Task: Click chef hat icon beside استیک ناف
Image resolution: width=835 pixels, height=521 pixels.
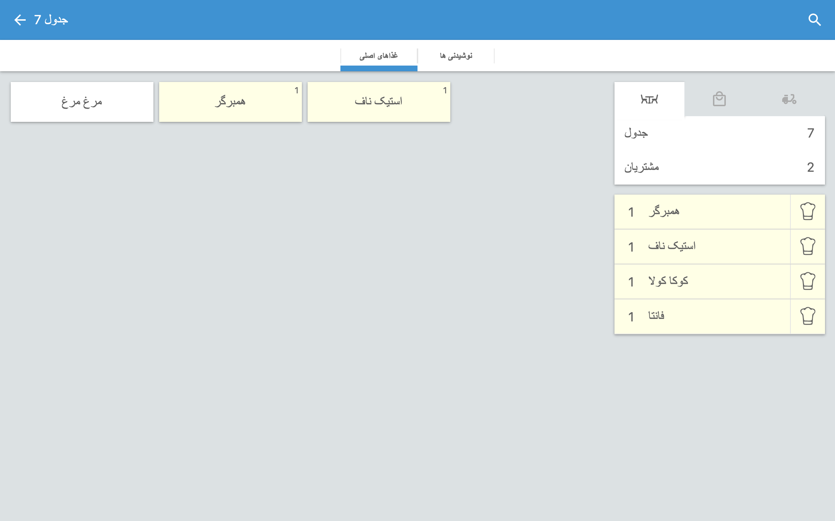Action: click(x=808, y=247)
